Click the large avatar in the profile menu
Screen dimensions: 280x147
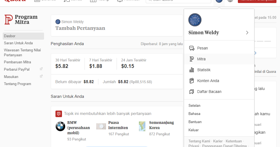pyautogui.click(x=195, y=20)
